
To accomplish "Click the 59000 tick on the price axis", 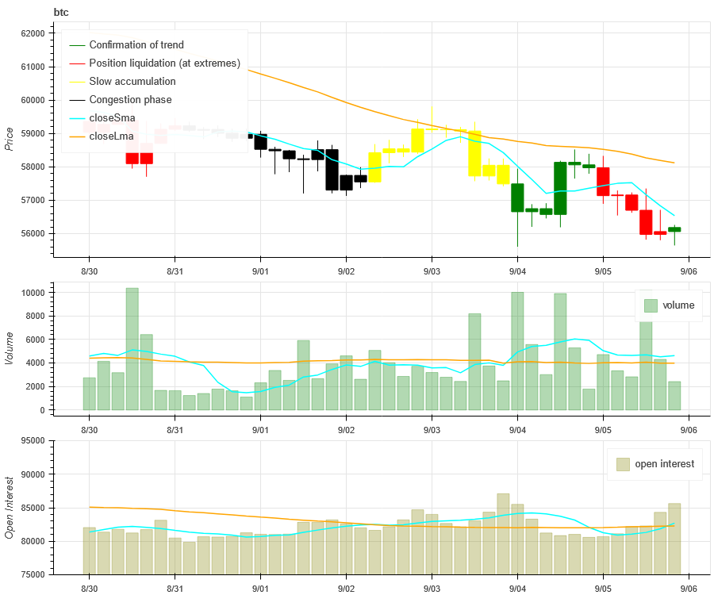I will point(33,133).
